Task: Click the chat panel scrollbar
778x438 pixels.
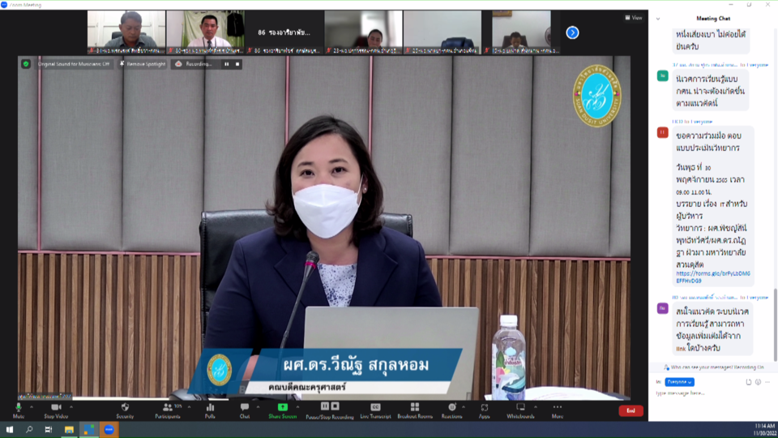Action: tap(775, 324)
